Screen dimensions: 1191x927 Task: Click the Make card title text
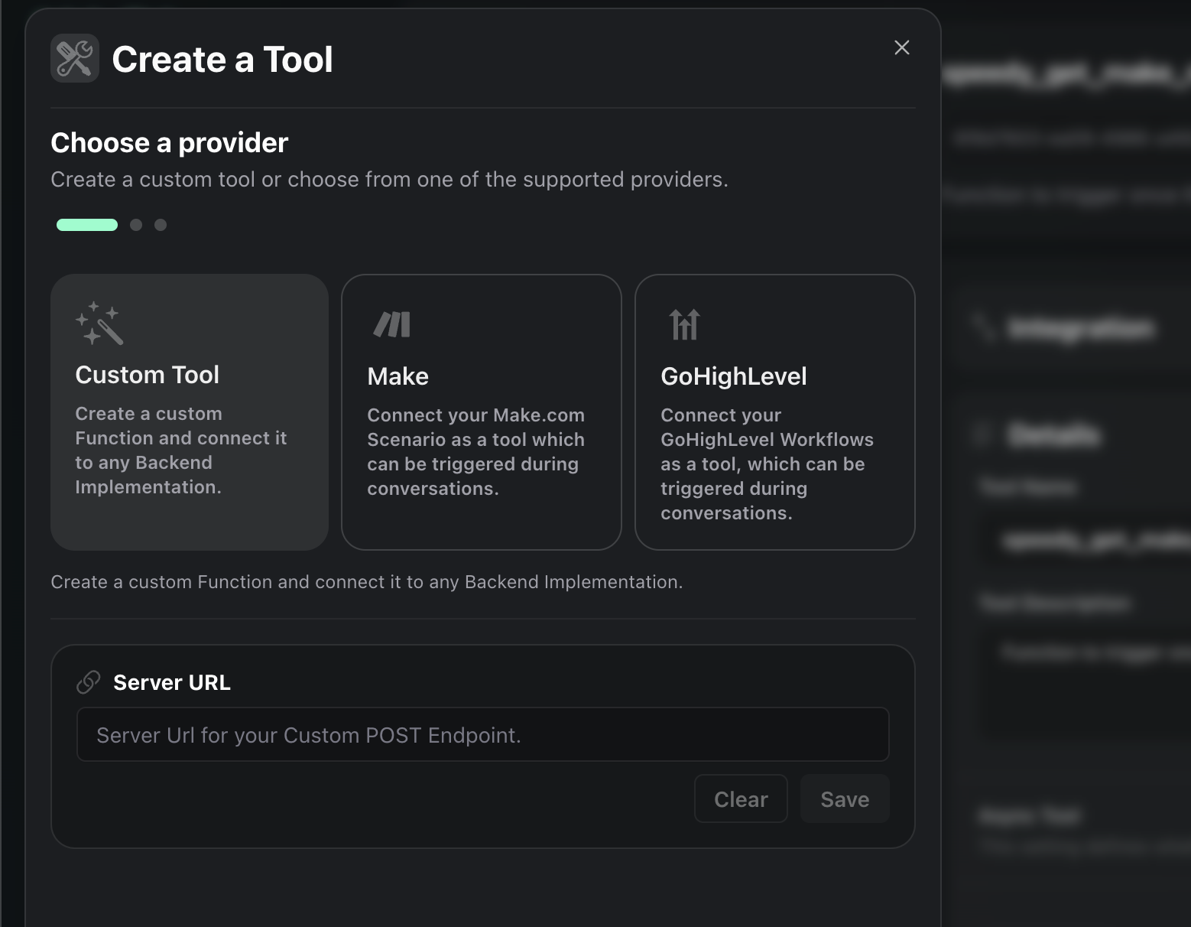point(398,376)
